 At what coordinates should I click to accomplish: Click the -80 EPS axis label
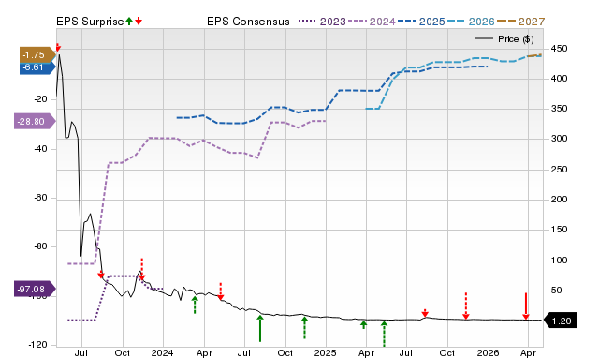point(40,246)
